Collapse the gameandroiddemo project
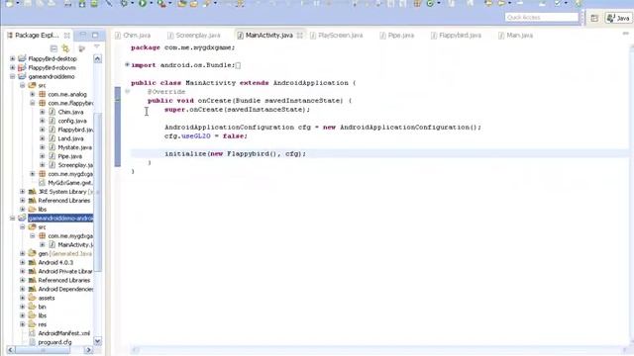This screenshot has height=356, width=634. pos(13,76)
